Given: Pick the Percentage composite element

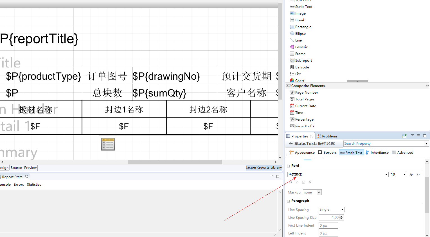Looking at the screenshot, I should tap(302, 119).
